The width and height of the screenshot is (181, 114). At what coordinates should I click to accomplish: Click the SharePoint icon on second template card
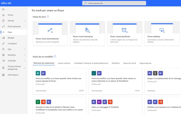tap(94, 73)
